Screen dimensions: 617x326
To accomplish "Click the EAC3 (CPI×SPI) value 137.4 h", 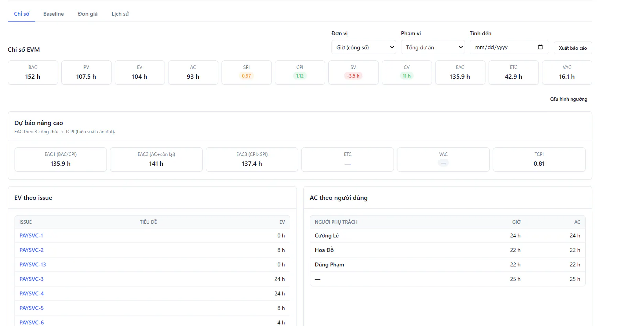I will tap(252, 164).
